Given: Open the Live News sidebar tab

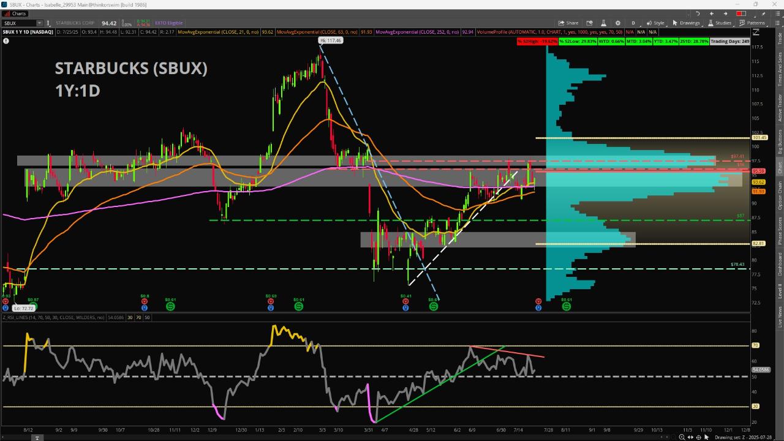Looking at the screenshot, I should (x=780, y=317).
